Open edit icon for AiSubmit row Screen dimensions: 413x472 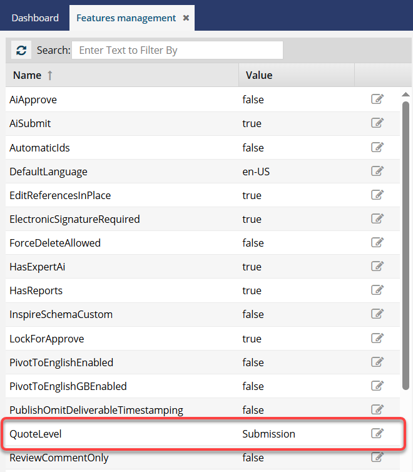tap(377, 123)
